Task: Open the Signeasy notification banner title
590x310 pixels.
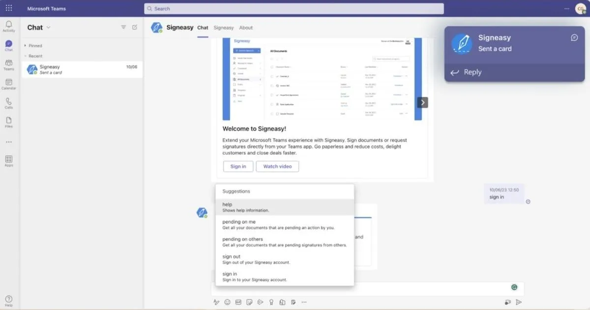Action: pyautogui.click(x=495, y=38)
